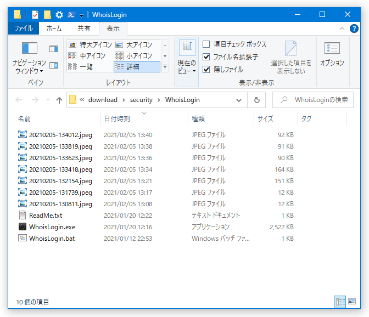Select 中アイコン layout
Viewport: 369px width, 317px height.
pyautogui.click(x=87, y=56)
